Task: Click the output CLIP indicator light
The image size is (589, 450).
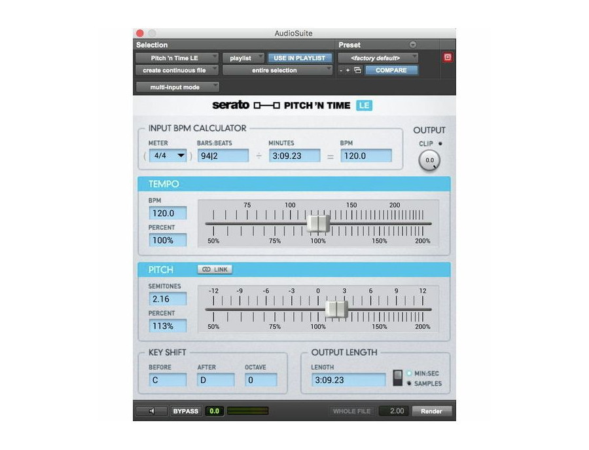Action: tap(440, 143)
